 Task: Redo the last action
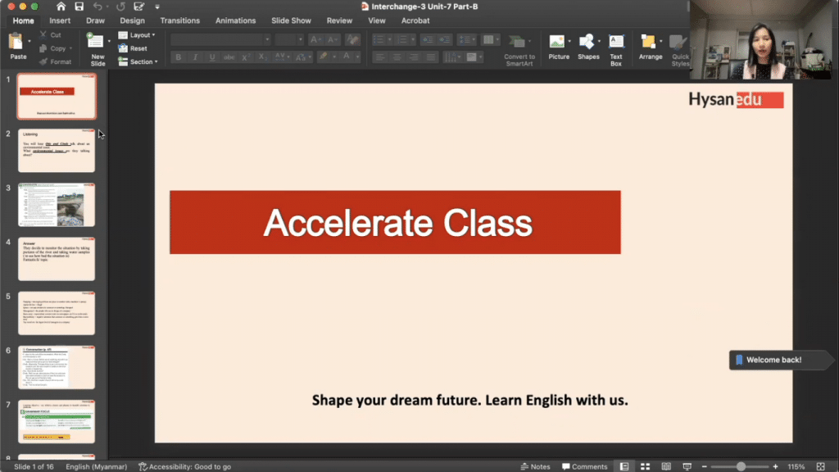pos(120,7)
